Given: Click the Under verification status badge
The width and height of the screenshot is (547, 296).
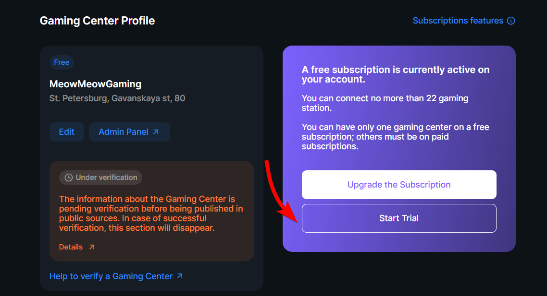Looking at the screenshot, I should coord(100,178).
